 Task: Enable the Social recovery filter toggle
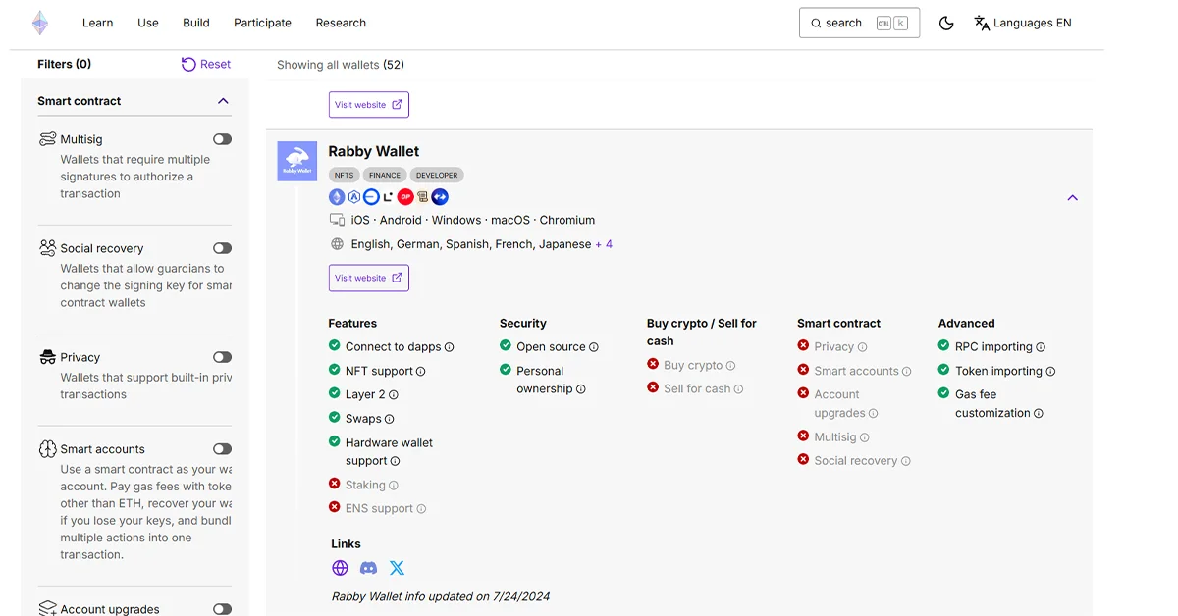pyautogui.click(x=223, y=248)
